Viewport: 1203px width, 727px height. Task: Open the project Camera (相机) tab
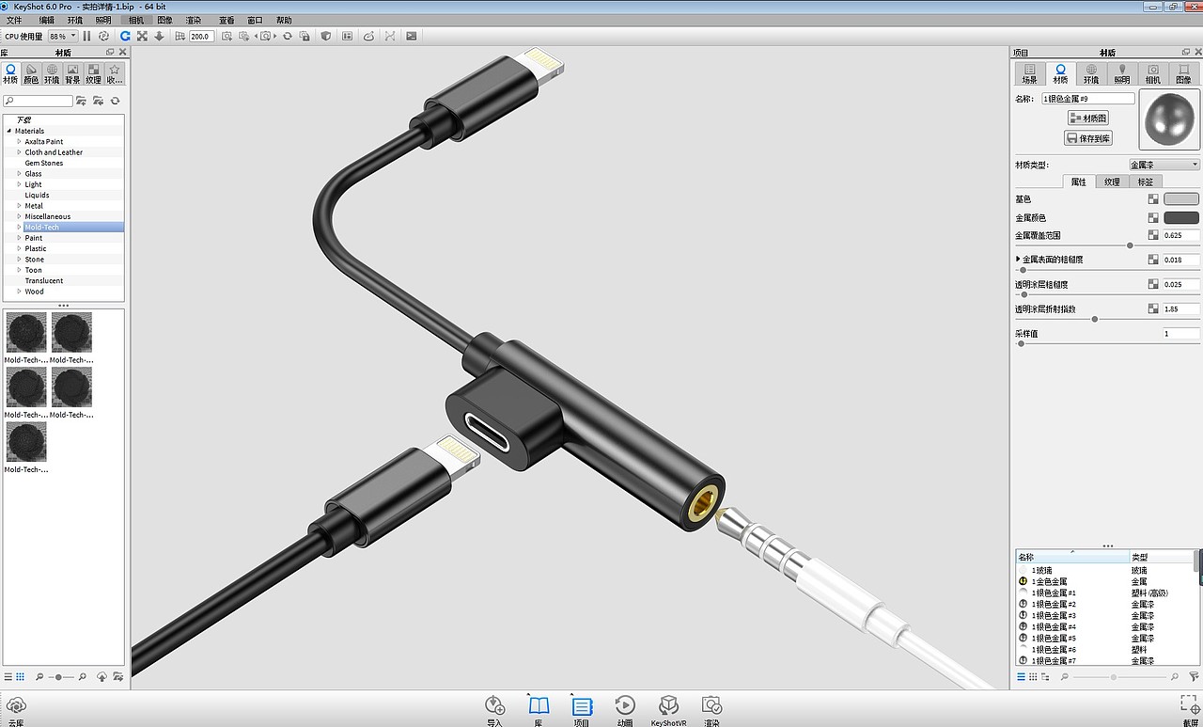click(1152, 73)
